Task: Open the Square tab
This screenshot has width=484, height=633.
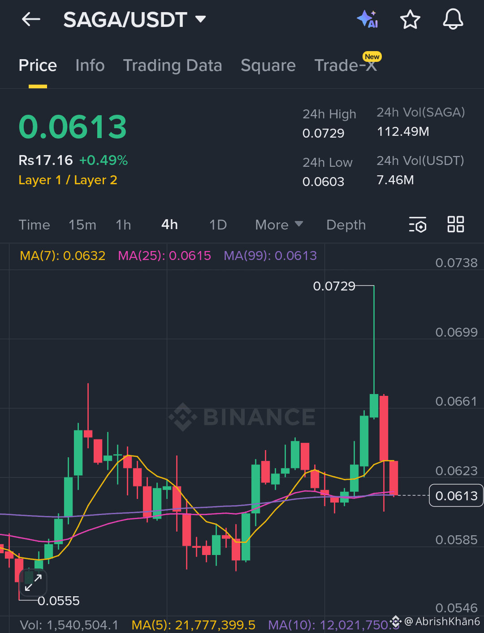Action: (x=268, y=65)
